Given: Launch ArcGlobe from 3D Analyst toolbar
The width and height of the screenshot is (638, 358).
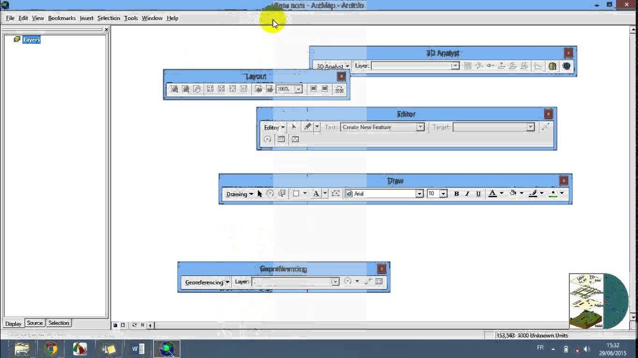Looking at the screenshot, I should [566, 66].
